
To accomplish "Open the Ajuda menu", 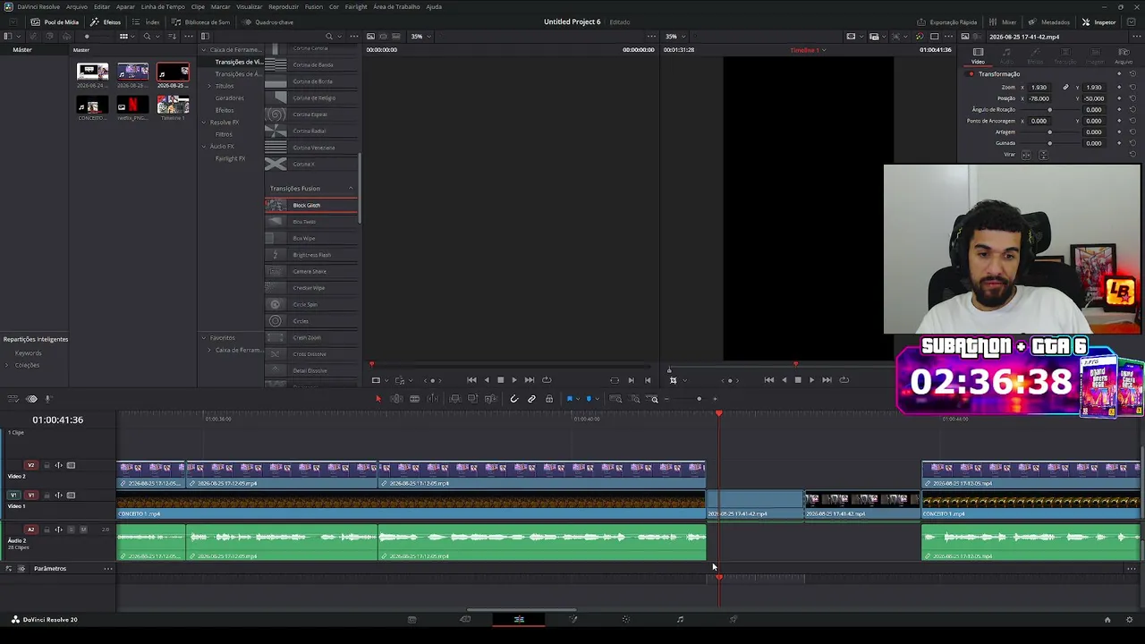I will point(434,6).
